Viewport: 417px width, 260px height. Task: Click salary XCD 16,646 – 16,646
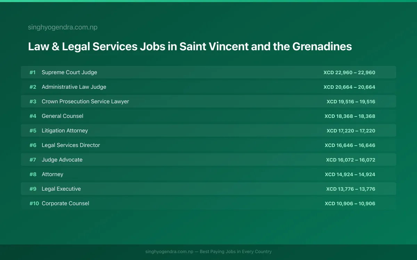tap(350, 145)
